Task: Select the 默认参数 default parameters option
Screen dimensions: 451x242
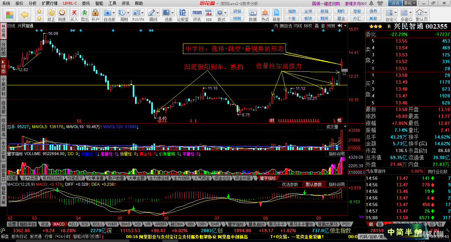Action: [x=314, y=184]
